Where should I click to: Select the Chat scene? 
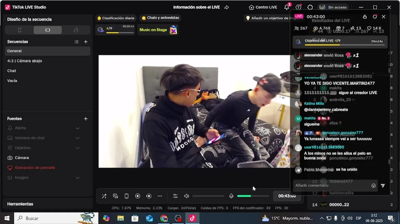point(48,71)
